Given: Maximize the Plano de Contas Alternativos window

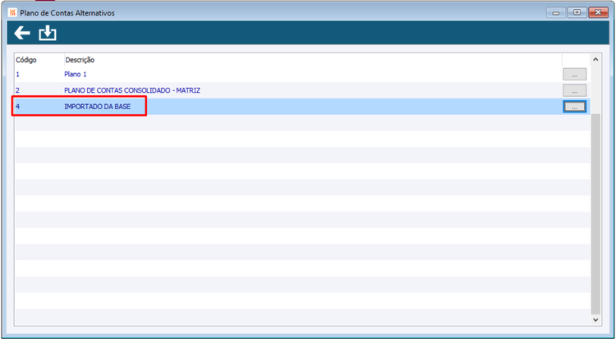Looking at the screenshot, I should [x=577, y=12].
